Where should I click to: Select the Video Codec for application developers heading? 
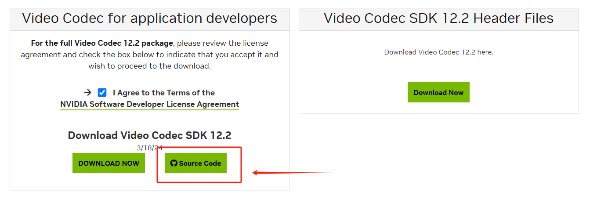[150, 18]
